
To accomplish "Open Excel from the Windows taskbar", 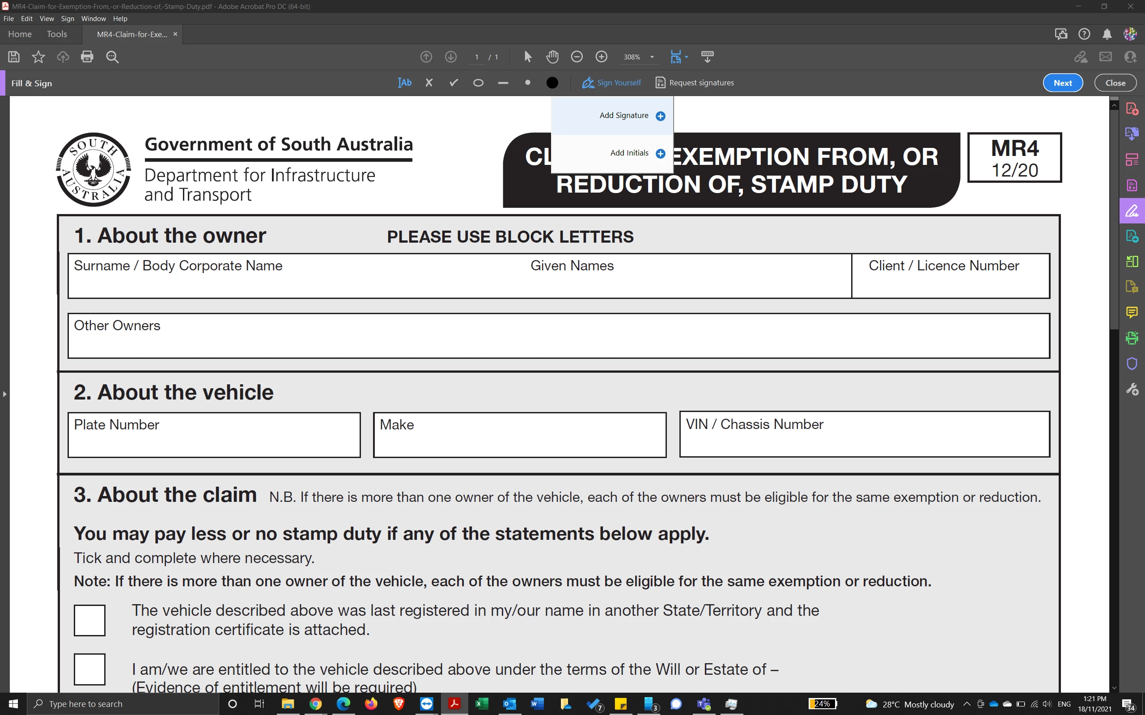I will [482, 704].
